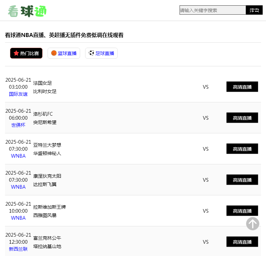Open WNBA link in 拉斯维加斯王牌 row
The width and height of the screenshot is (266, 256).
click(x=18, y=218)
